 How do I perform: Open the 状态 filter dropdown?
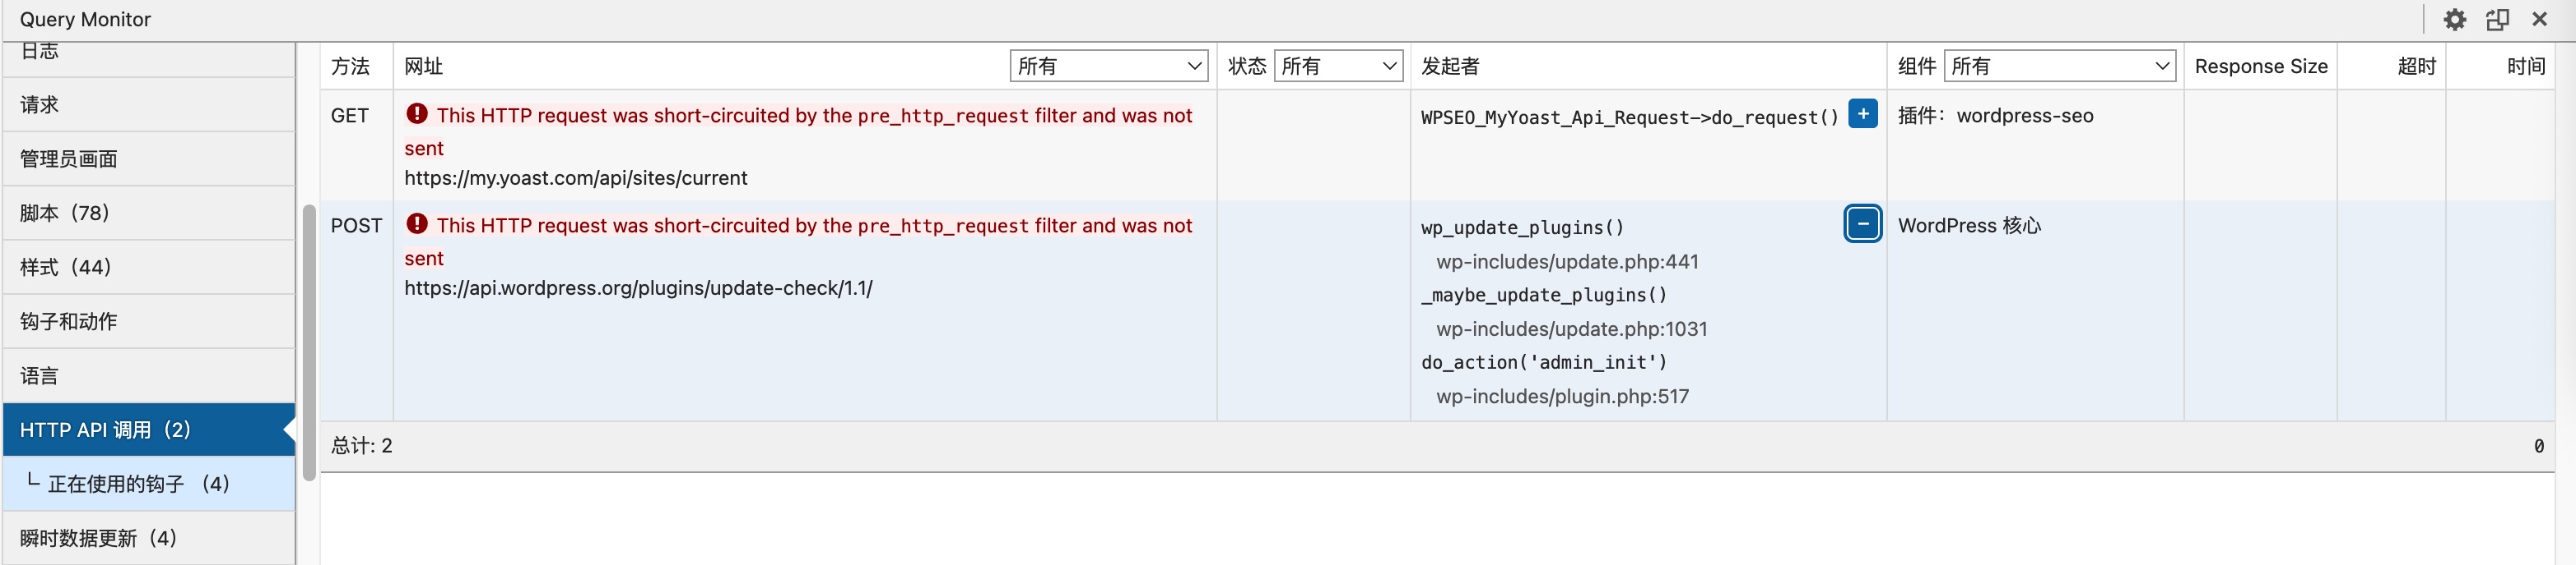tap(1338, 66)
